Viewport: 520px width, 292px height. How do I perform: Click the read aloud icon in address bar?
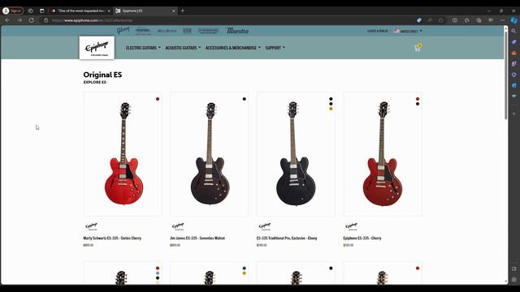(x=430, y=20)
